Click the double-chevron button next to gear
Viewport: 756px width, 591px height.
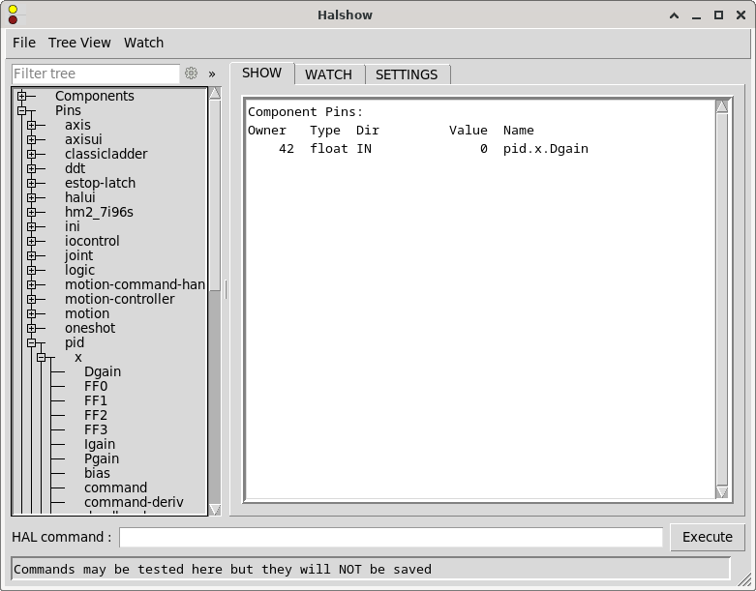coord(212,74)
